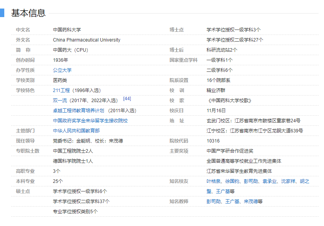Open 中国政府奖学金来华留学生接收院校 link
The height and width of the screenshot is (226, 324).
point(90,121)
